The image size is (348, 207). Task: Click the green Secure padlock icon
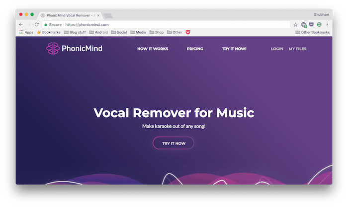(x=46, y=25)
